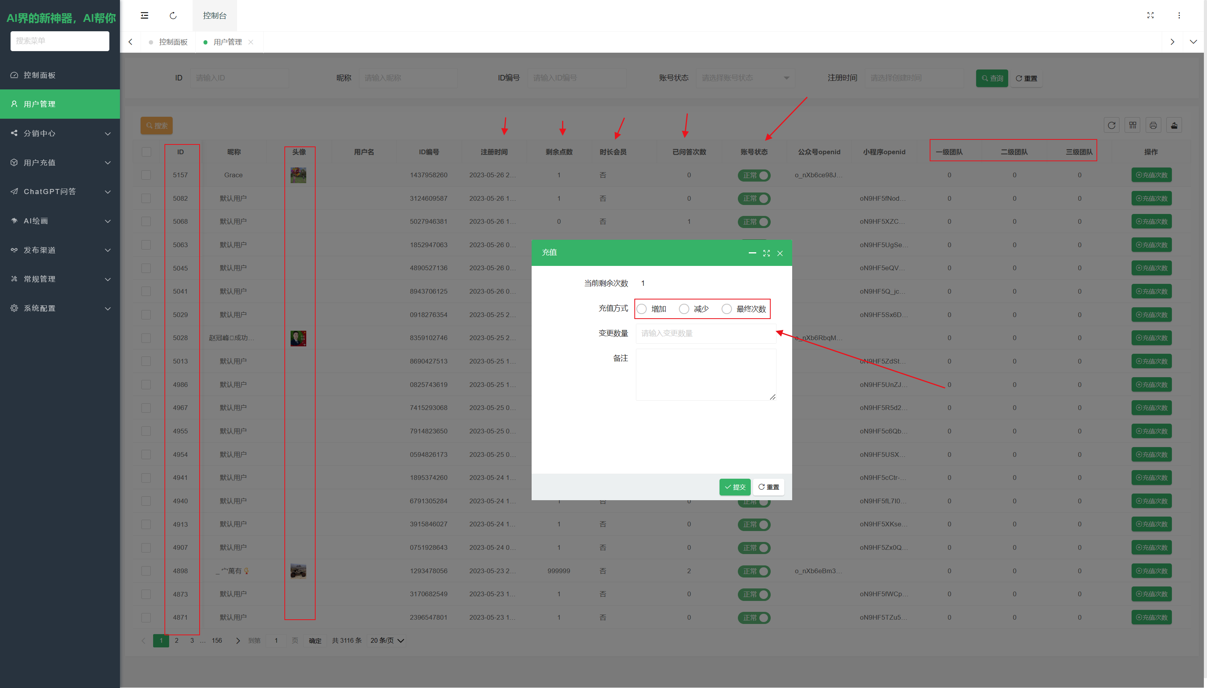
Task: Open the 注册时间 date picker field
Action: tap(914, 78)
